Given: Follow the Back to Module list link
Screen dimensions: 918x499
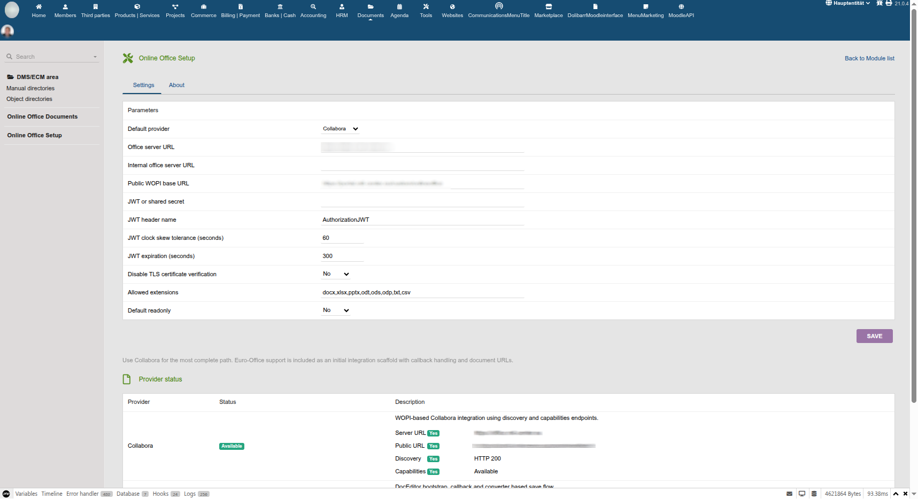Looking at the screenshot, I should pos(869,59).
